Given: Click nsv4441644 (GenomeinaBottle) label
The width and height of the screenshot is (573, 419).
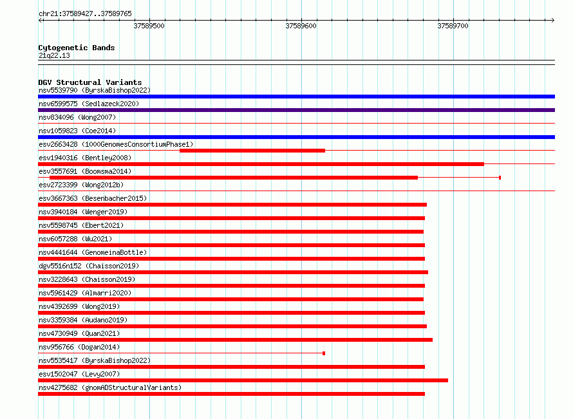Looking at the screenshot, I should coord(93,252).
